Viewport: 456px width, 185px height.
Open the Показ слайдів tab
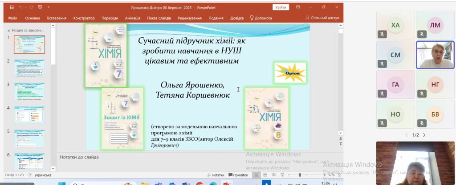[159, 18]
